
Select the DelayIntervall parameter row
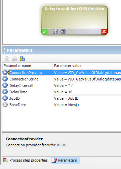[62, 86]
